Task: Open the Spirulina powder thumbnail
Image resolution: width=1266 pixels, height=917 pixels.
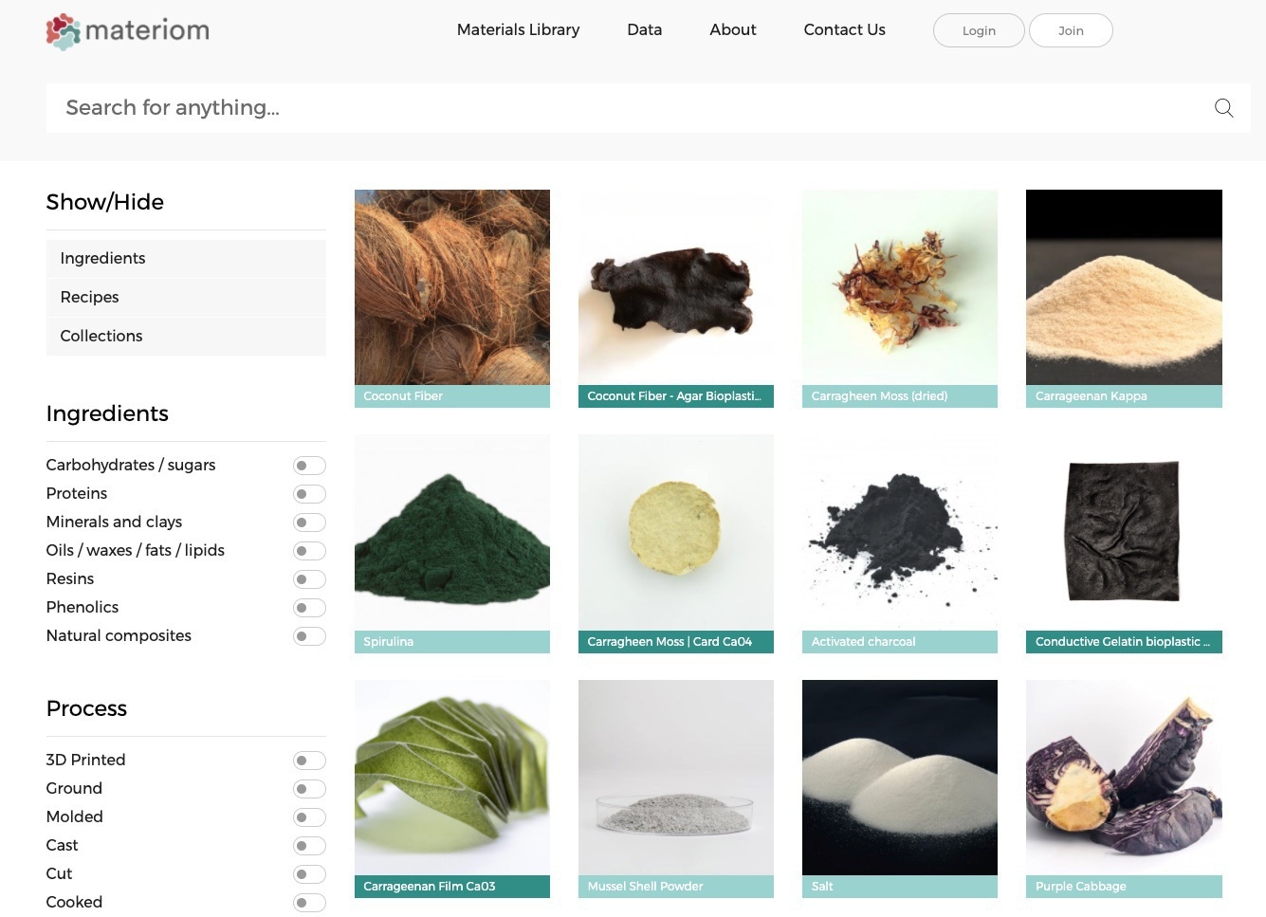Action: (x=451, y=533)
